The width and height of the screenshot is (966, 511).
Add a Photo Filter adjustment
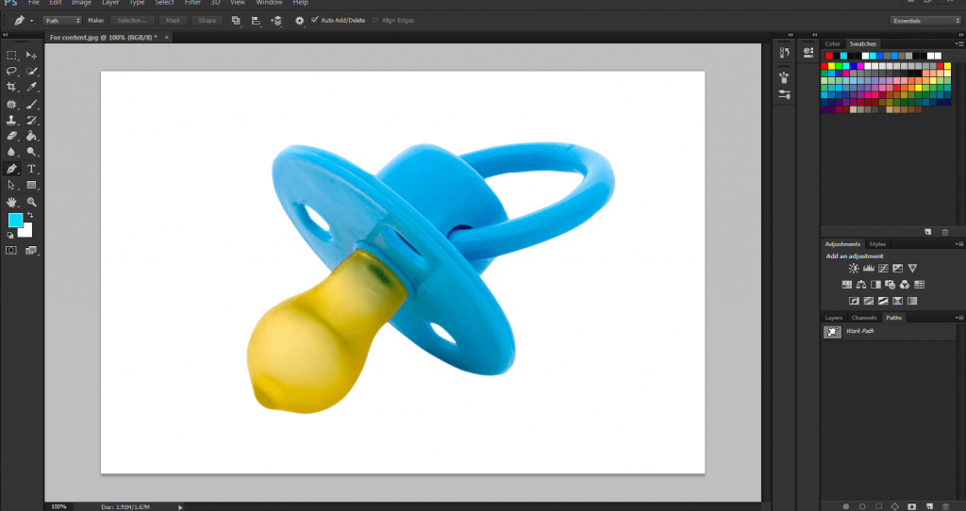(891, 285)
